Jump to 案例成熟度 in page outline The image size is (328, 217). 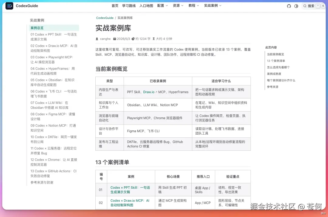[274, 74]
